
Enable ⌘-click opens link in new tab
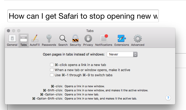(x=52, y=65)
